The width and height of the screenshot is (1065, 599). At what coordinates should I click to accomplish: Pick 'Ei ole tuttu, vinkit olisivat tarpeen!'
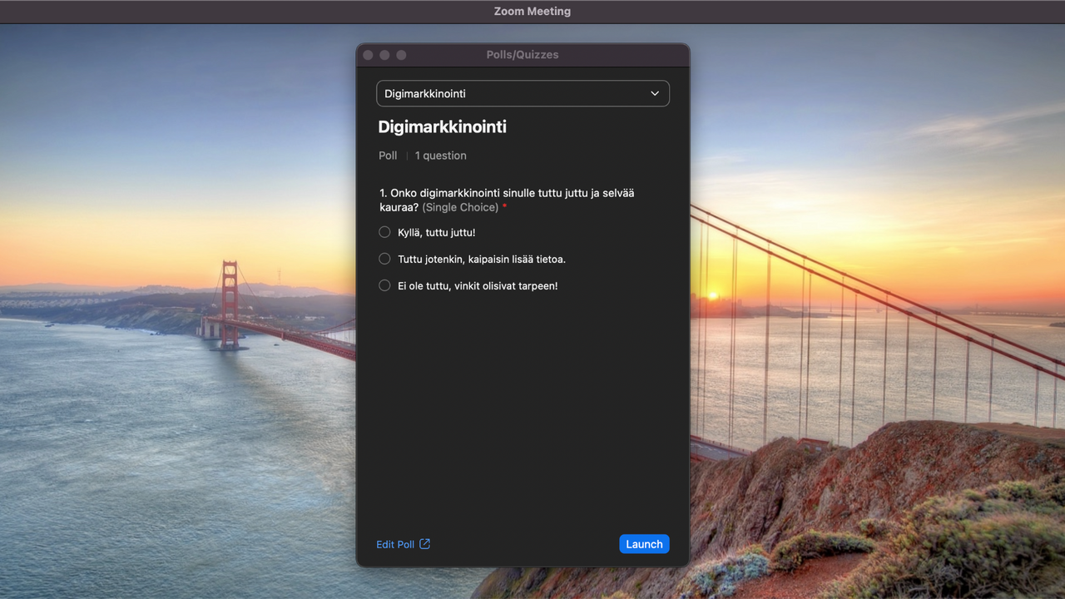pyautogui.click(x=384, y=285)
